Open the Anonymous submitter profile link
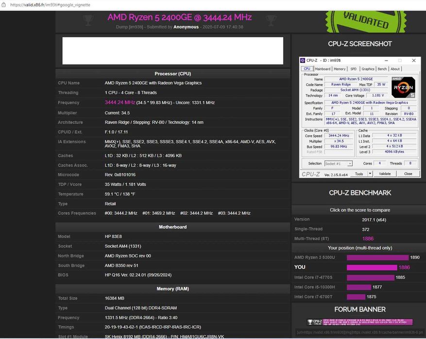 coord(186,27)
